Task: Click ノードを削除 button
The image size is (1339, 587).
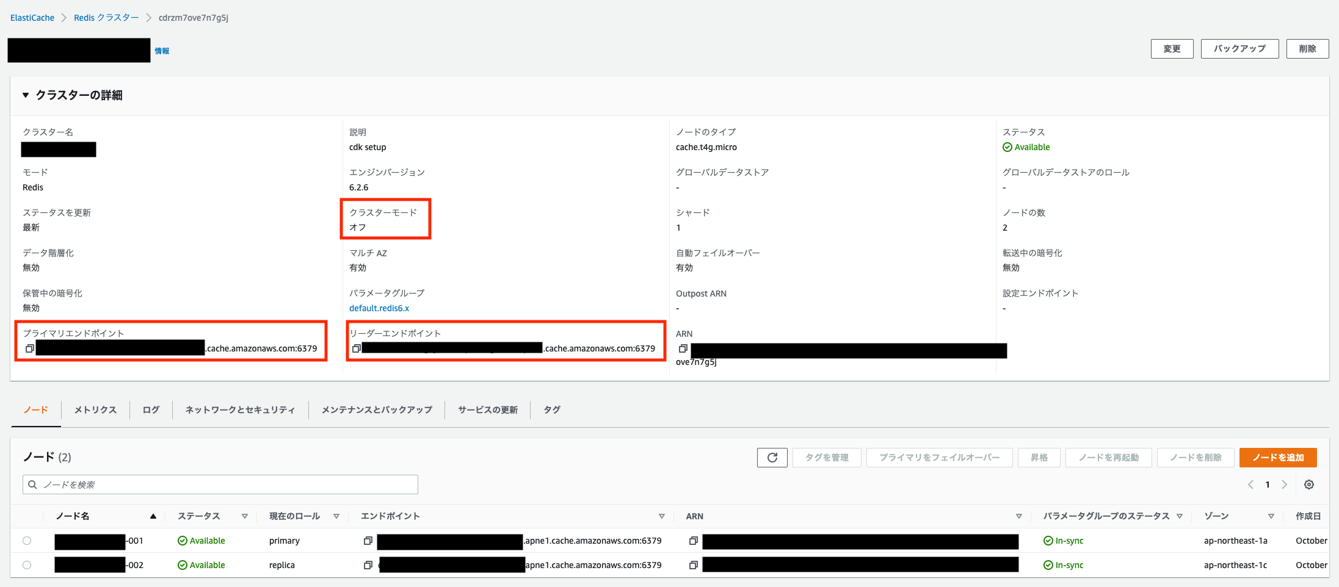Action: tap(1196, 458)
